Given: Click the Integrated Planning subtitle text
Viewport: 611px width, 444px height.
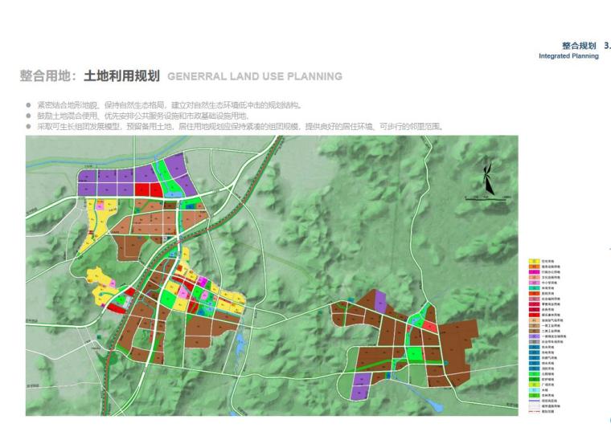Looking at the screenshot, I should tap(568, 56).
